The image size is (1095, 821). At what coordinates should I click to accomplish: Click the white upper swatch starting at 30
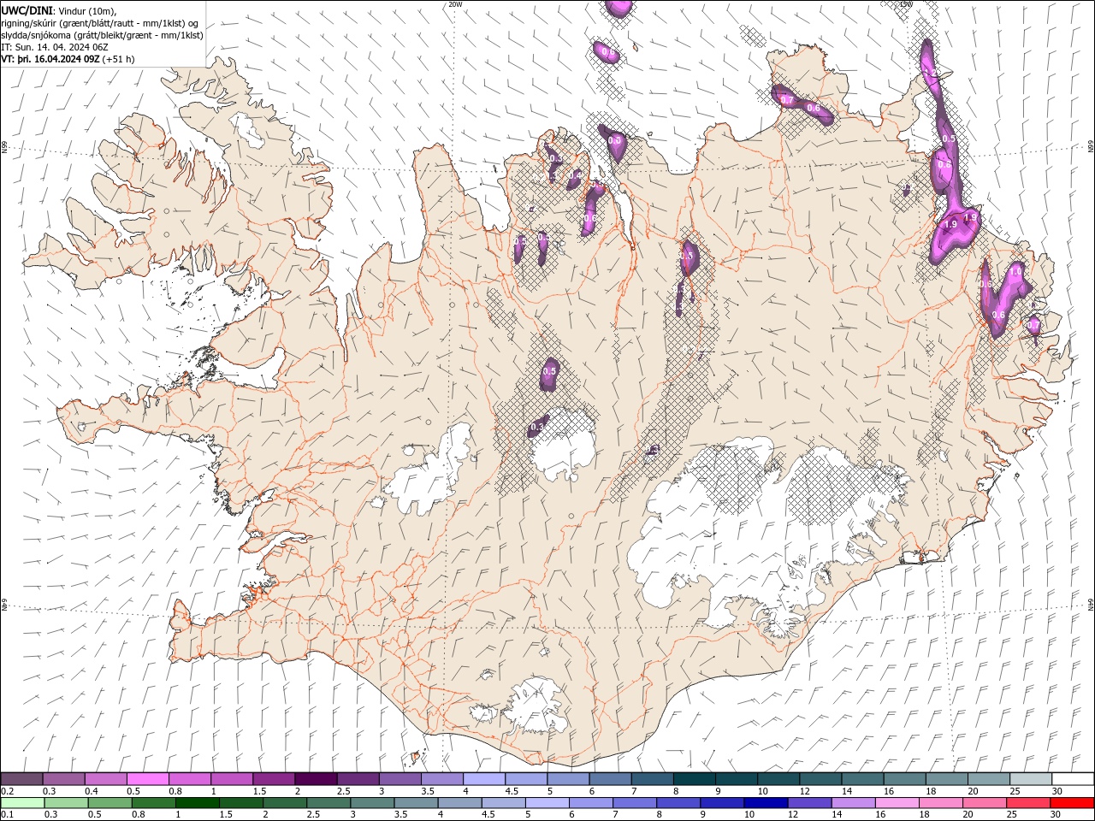pos(1073,779)
